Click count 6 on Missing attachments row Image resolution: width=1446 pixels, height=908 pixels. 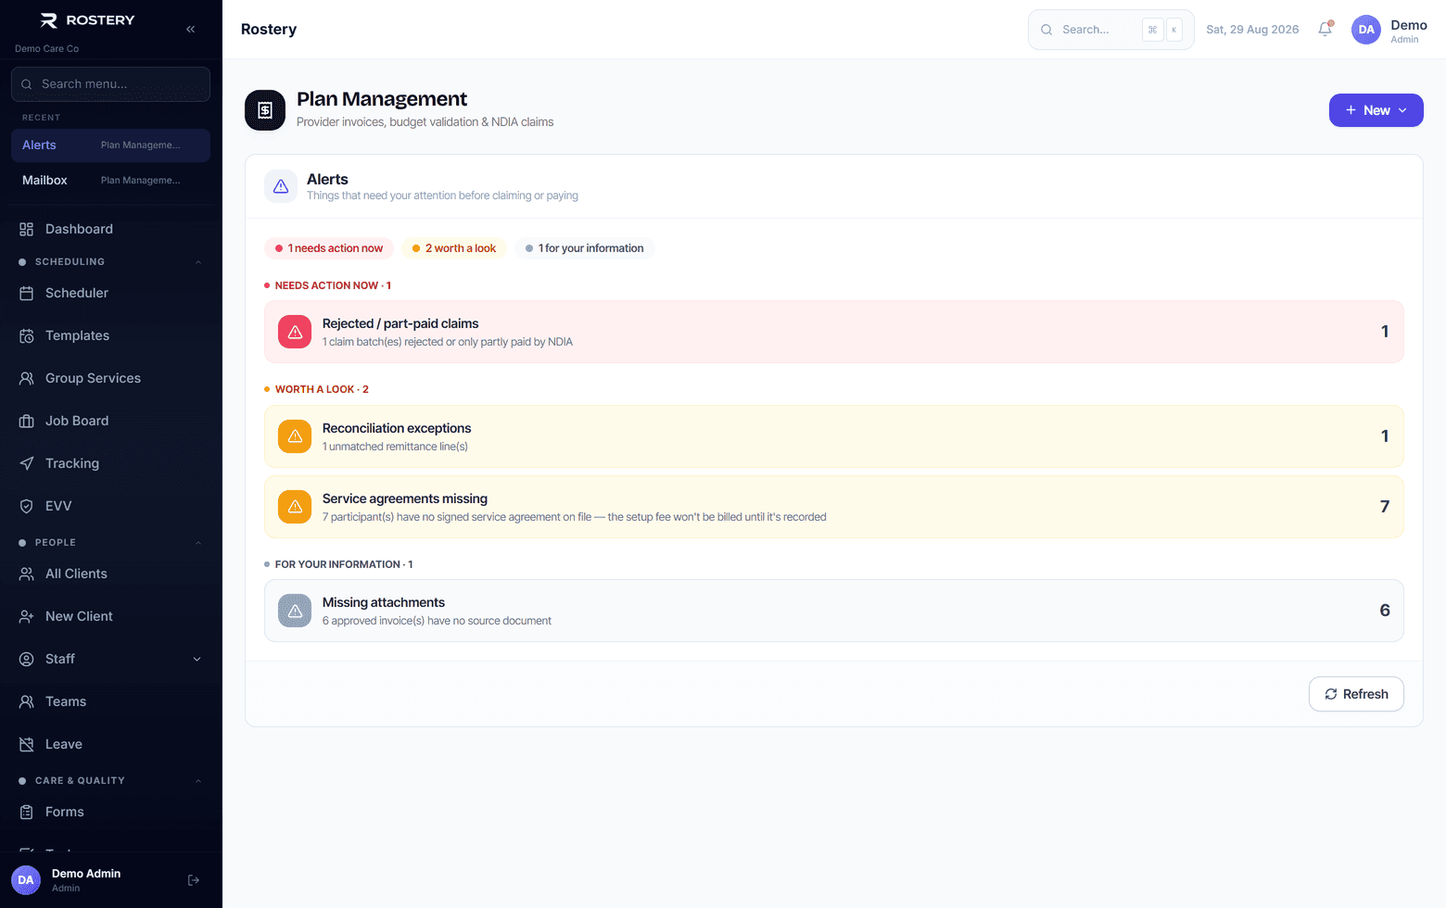(x=1385, y=611)
